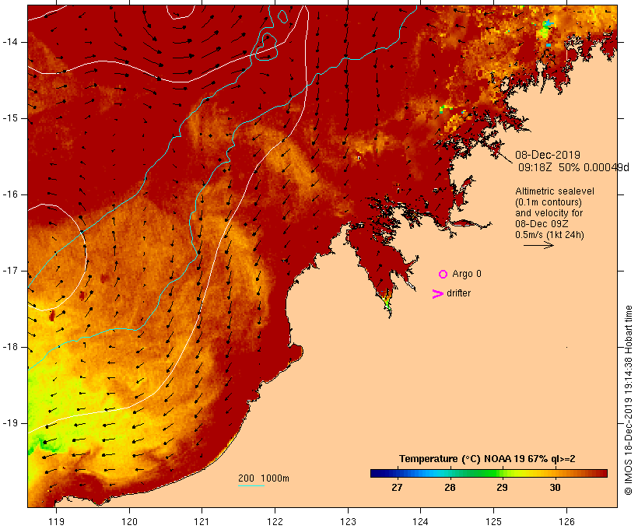The height and width of the screenshot is (529, 638).
Task: Click the magenta Argo circle legend marker
Action: pyautogui.click(x=443, y=275)
